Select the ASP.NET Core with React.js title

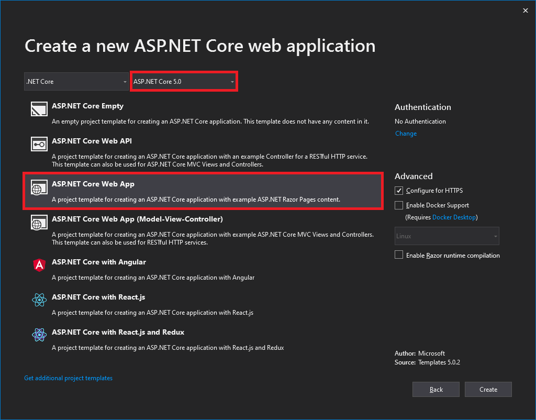tap(98, 297)
